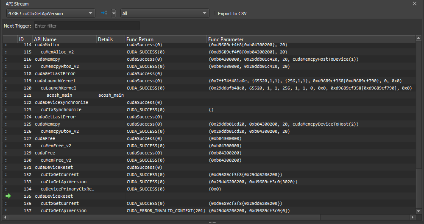This screenshot has width=424, height=224.
Task: Select the cudaLaunchKernel row with ID 119
Action: [55, 81]
